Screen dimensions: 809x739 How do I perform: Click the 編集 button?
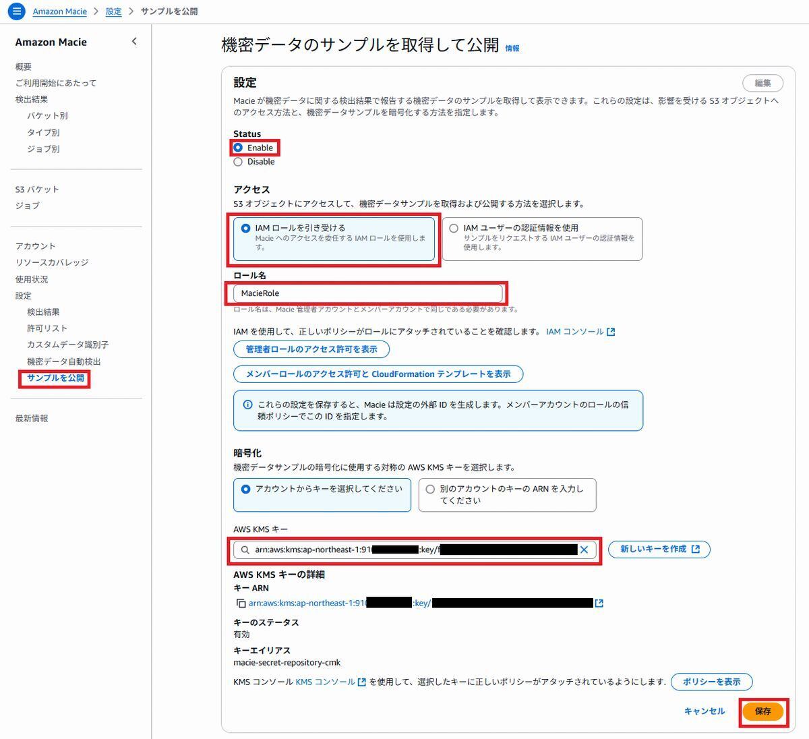(x=762, y=83)
